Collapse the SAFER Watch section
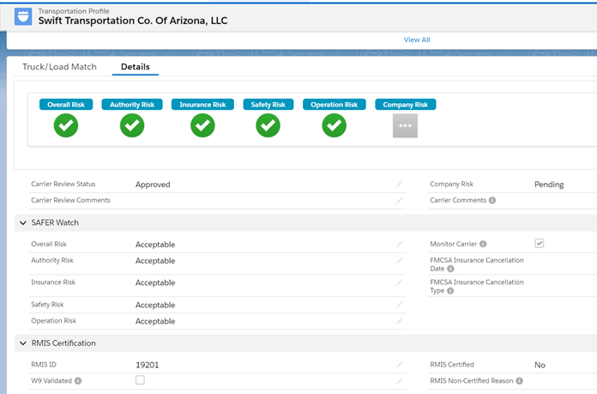The image size is (597, 394). click(x=23, y=223)
